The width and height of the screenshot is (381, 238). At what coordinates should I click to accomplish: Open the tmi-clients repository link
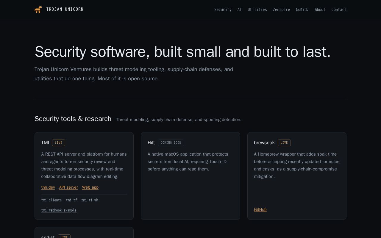click(x=51, y=200)
